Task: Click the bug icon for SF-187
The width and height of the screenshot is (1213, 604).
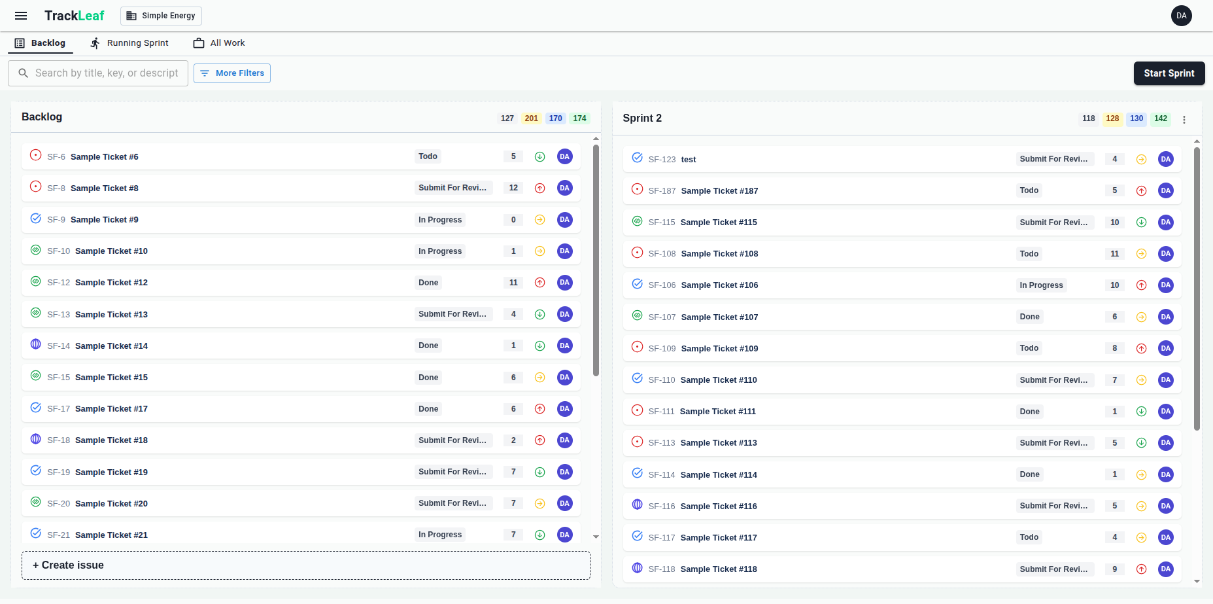Action: pyautogui.click(x=638, y=189)
